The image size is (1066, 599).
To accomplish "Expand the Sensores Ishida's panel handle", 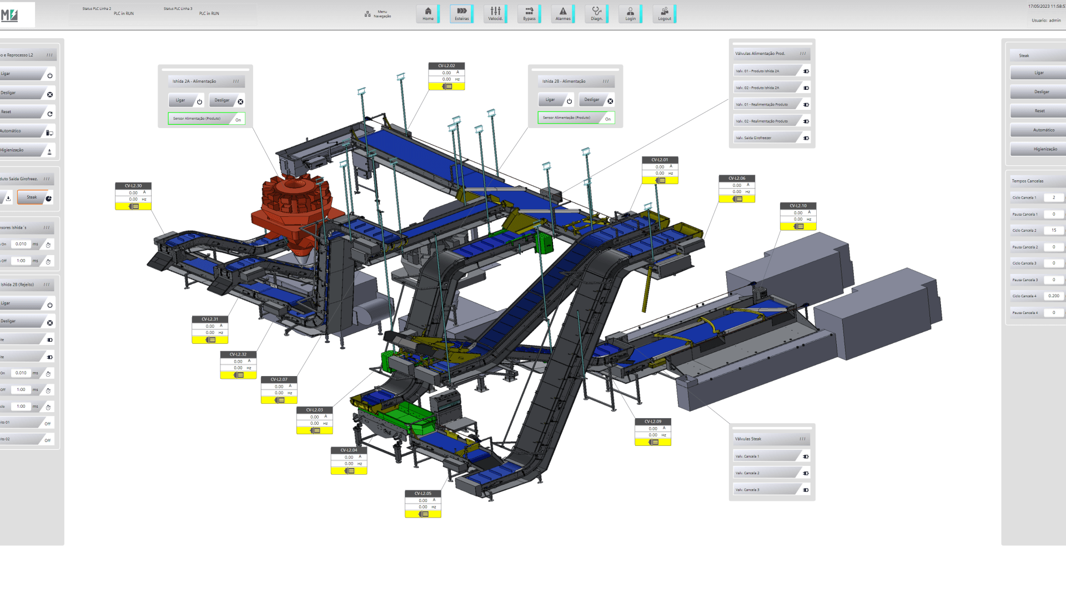I will click(47, 228).
